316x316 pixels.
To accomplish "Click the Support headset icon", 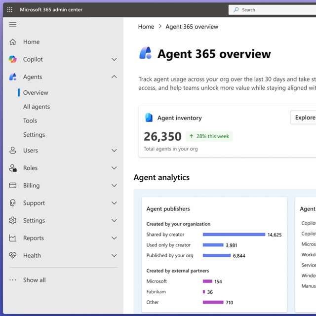I will [x=13, y=203].
